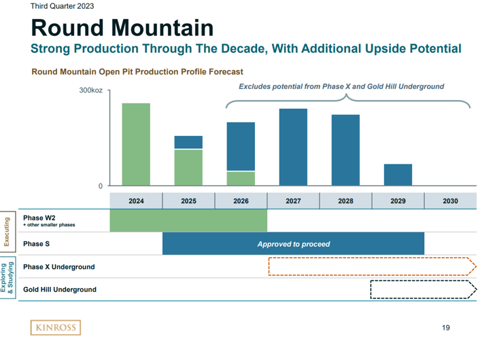Click the 'Exploring & Studying' side label
482x340 pixels.
pyautogui.click(x=7, y=278)
